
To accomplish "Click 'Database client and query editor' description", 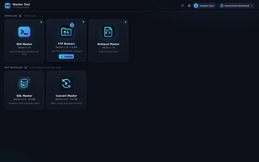I will [24, 103].
